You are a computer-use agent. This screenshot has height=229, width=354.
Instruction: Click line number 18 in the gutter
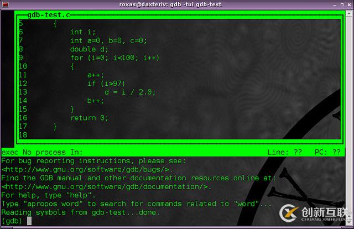tap(23, 135)
